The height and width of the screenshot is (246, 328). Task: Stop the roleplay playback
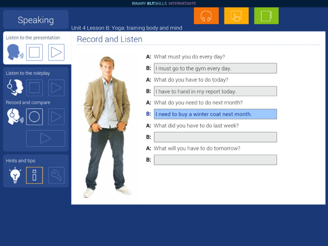[x=34, y=88]
